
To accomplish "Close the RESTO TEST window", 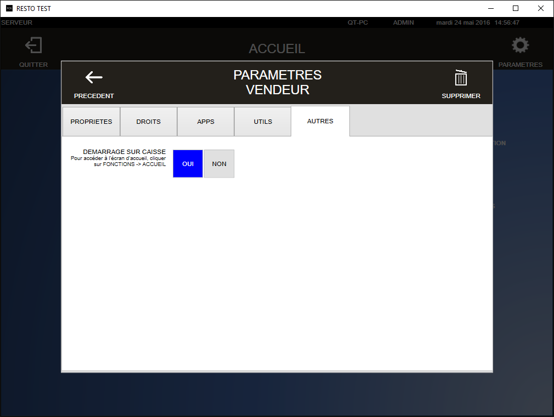I will tap(541, 8).
